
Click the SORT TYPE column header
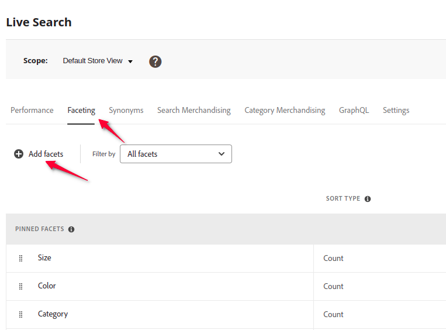pyautogui.click(x=343, y=198)
